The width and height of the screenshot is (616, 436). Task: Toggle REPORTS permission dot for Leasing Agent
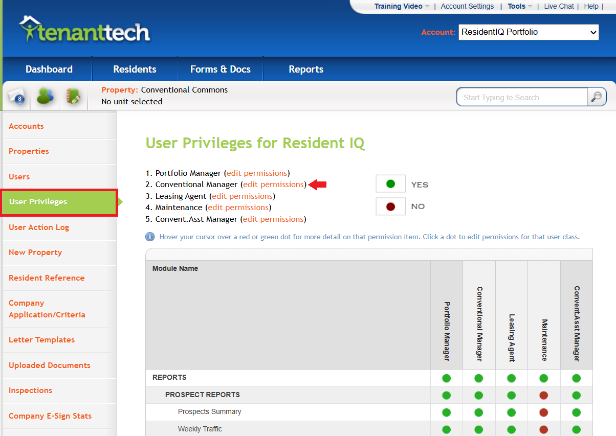click(511, 378)
